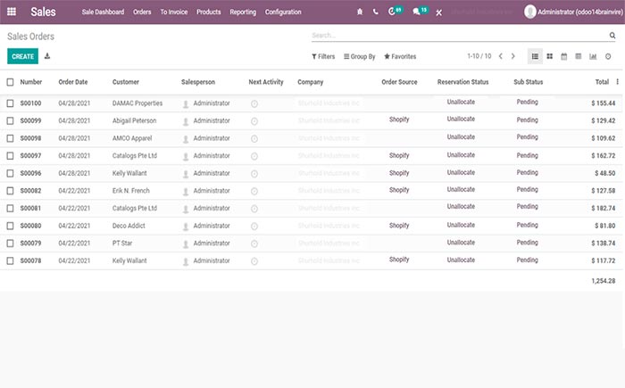The height and width of the screenshot is (388, 625).
Task: Click the phone call icon in navbar
Action: (376, 12)
